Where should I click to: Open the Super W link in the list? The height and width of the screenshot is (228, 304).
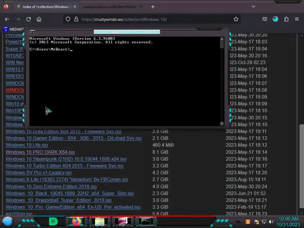click(15, 49)
